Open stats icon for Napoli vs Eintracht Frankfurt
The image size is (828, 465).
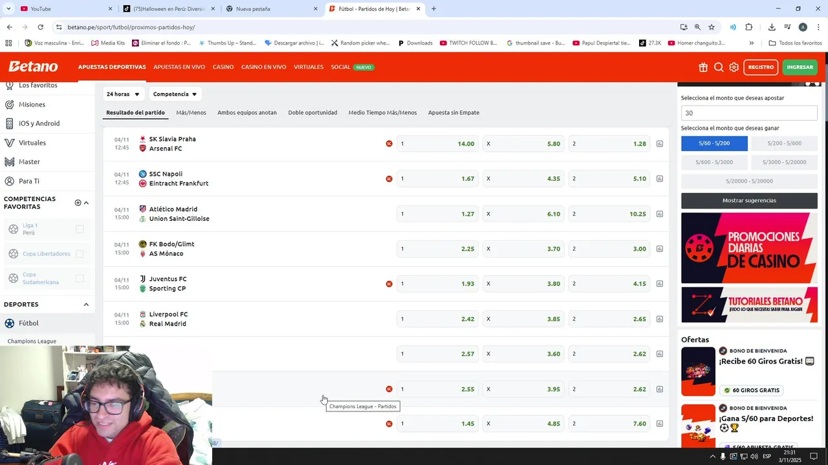point(660,179)
